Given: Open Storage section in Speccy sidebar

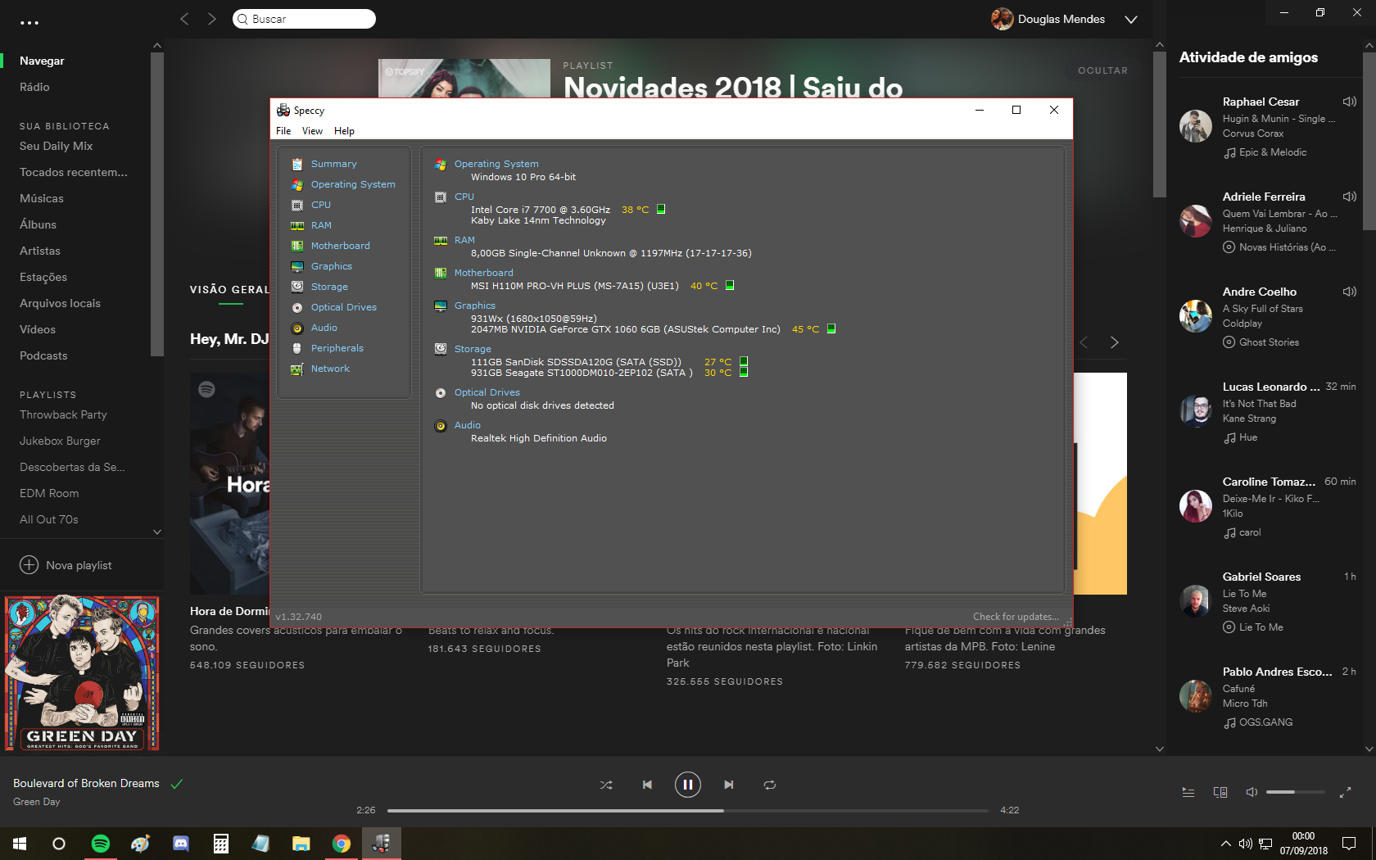Looking at the screenshot, I should (329, 287).
